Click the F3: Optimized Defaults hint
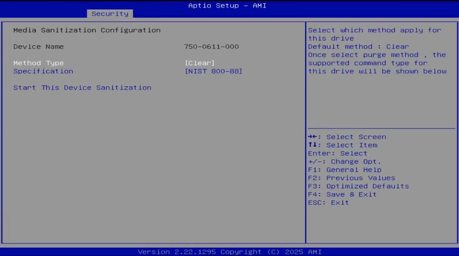 pyautogui.click(x=358, y=187)
